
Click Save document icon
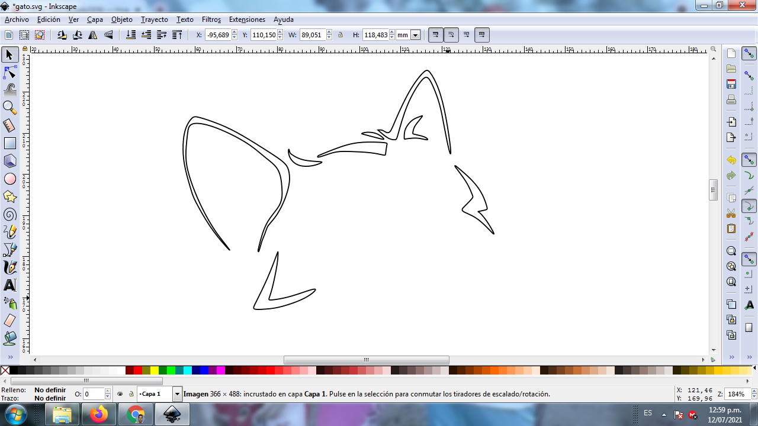coord(731,84)
